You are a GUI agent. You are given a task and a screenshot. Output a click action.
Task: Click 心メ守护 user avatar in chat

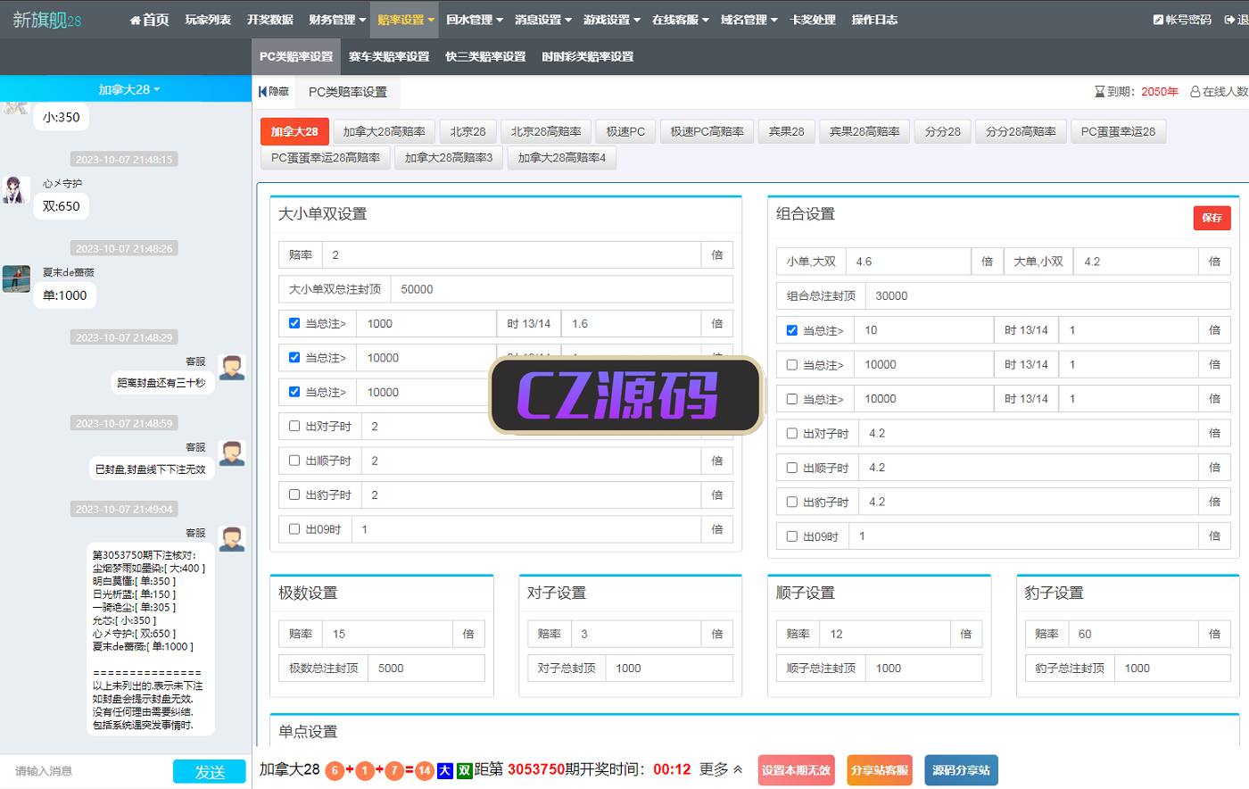coord(15,189)
